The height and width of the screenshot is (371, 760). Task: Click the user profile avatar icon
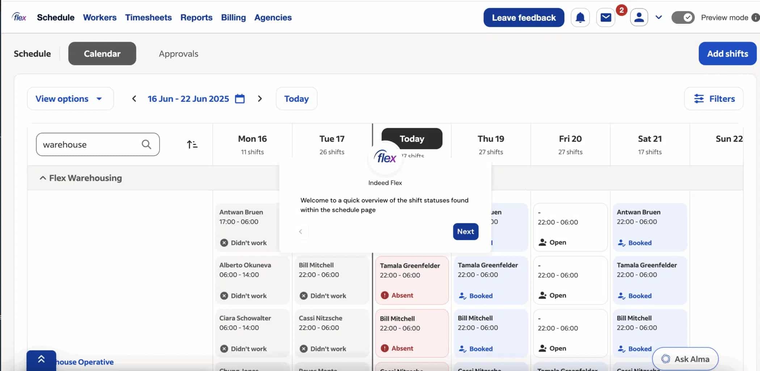click(x=639, y=17)
